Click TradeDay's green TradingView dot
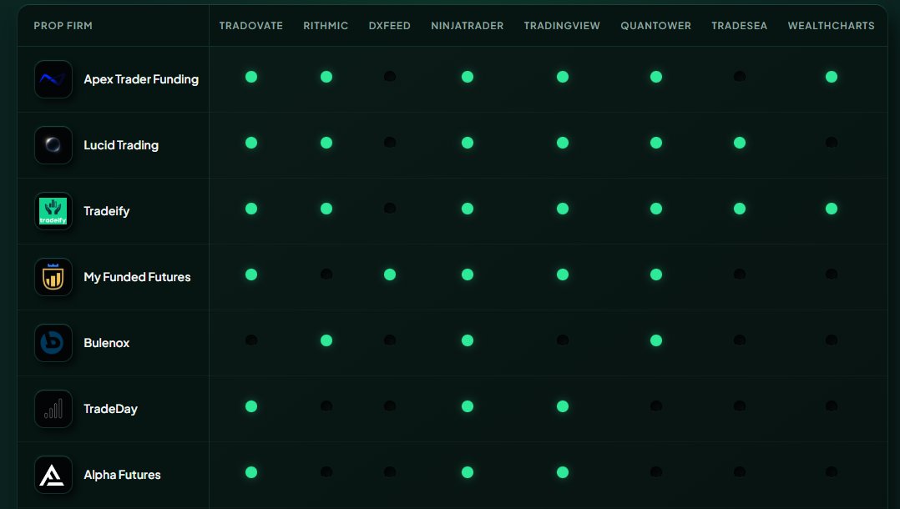Viewport: 900px width, 509px height. [563, 407]
